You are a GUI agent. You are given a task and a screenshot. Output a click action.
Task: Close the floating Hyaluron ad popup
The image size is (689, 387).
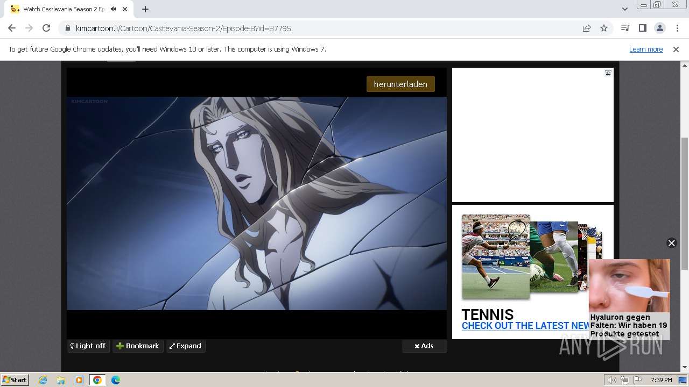point(671,243)
